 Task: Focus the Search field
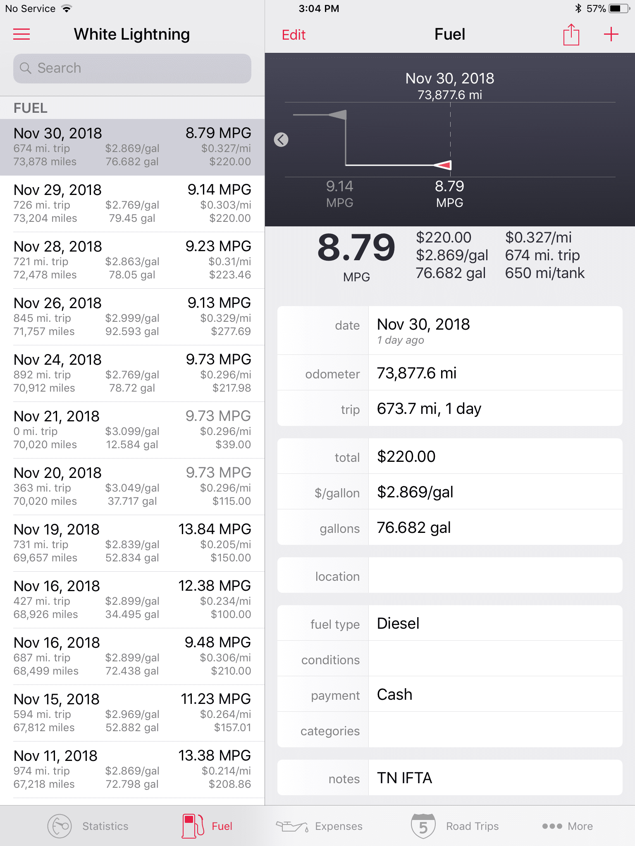click(x=132, y=68)
